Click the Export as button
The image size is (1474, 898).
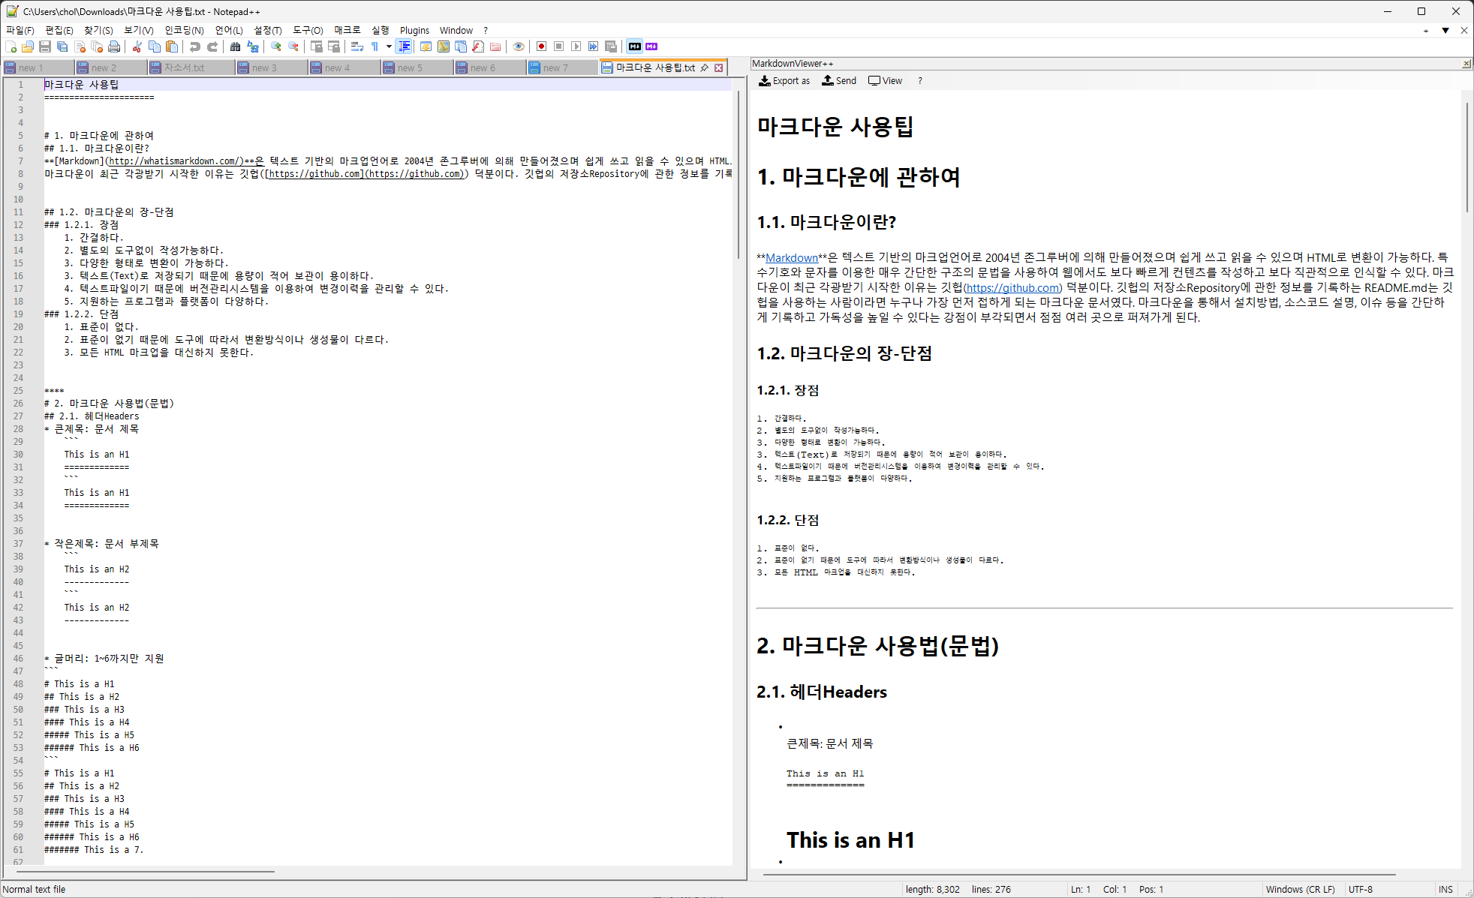click(784, 81)
